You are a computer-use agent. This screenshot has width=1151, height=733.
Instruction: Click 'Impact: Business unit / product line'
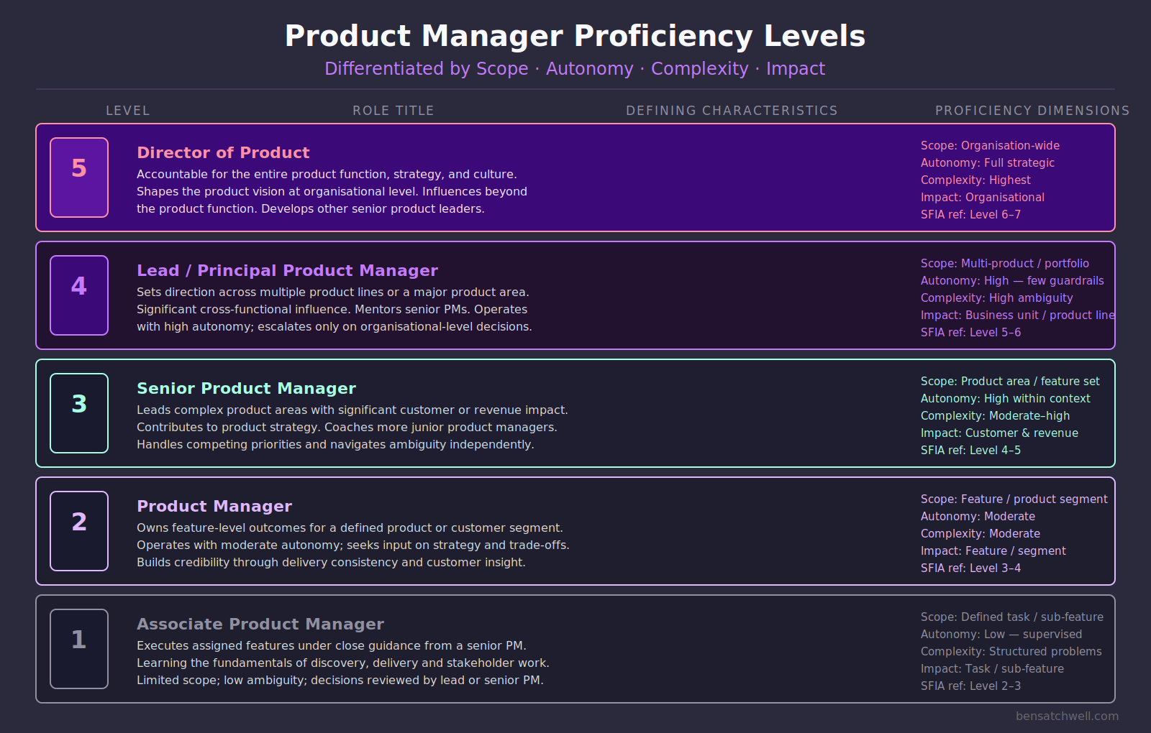point(1018,315)
